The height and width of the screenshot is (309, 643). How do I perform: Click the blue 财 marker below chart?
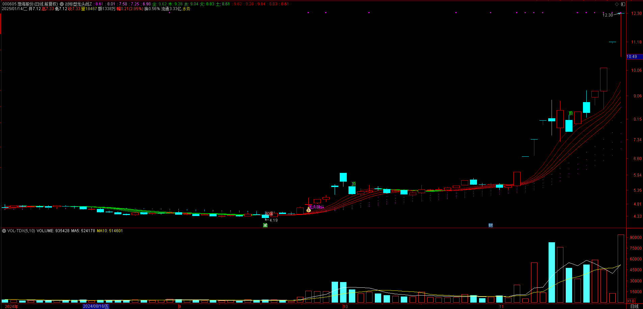[x=491, y=225]
